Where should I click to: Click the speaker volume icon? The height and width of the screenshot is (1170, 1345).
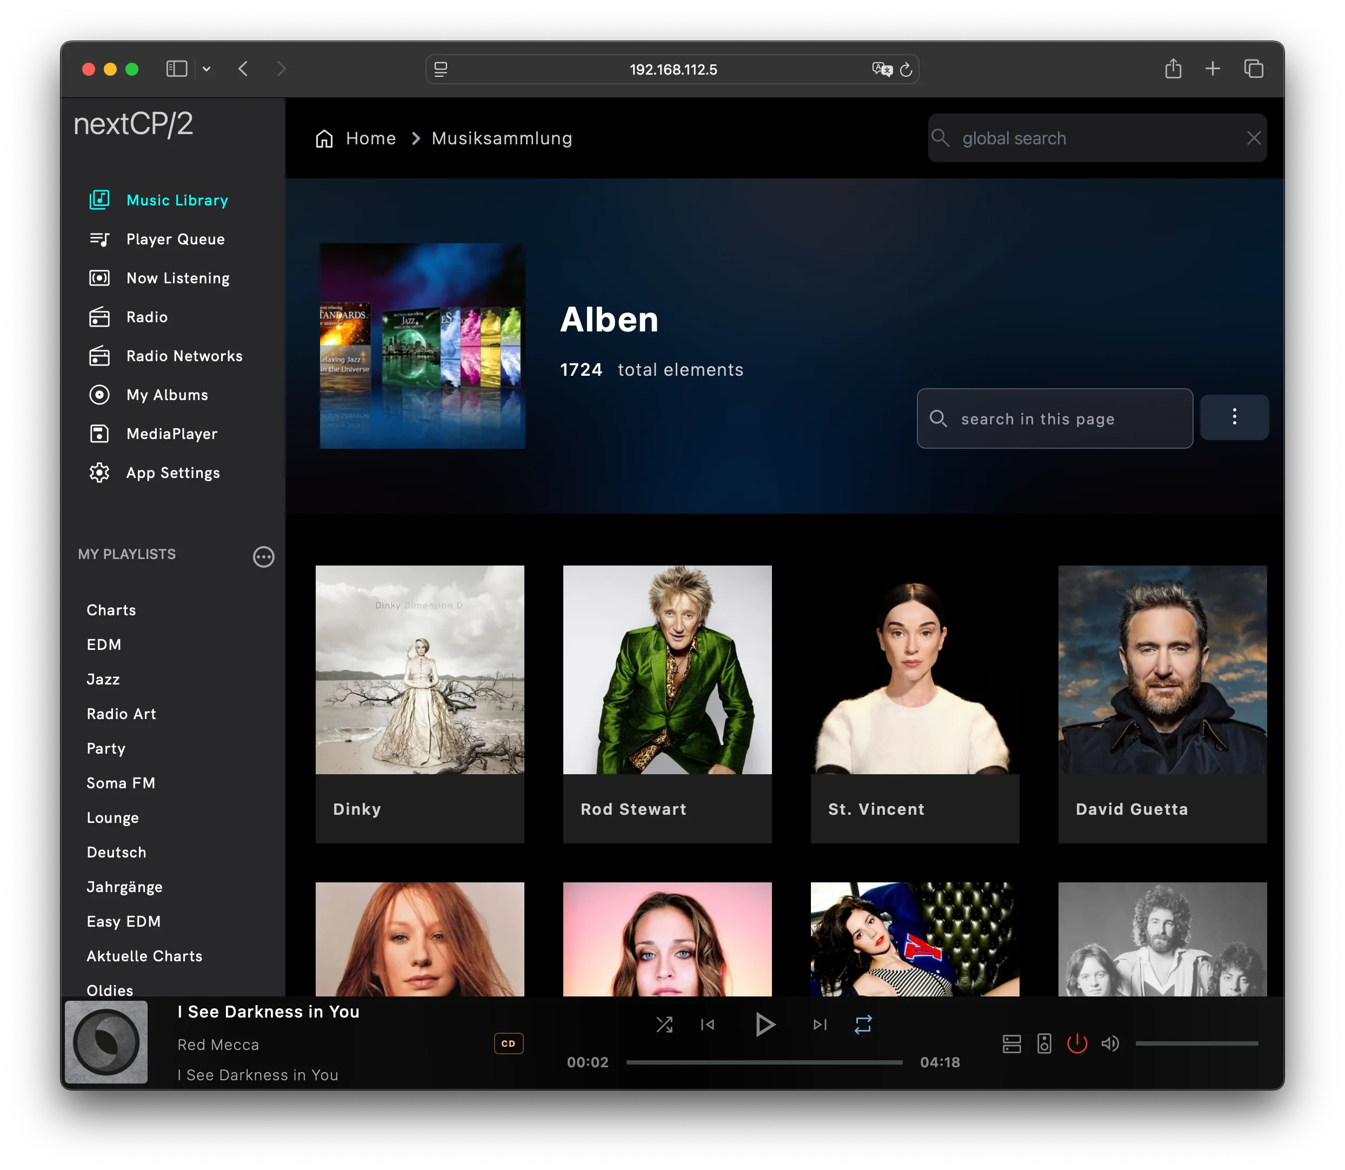[1109, 1043]
